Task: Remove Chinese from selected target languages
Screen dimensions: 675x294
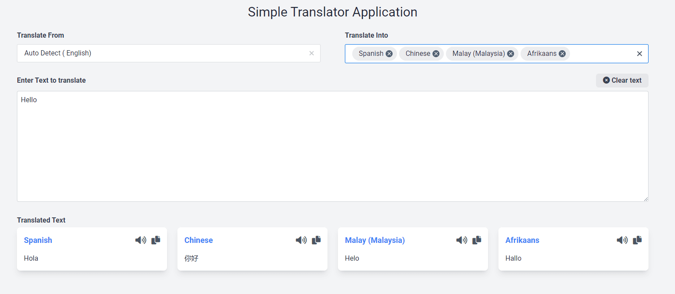Action: pos(436,53)
